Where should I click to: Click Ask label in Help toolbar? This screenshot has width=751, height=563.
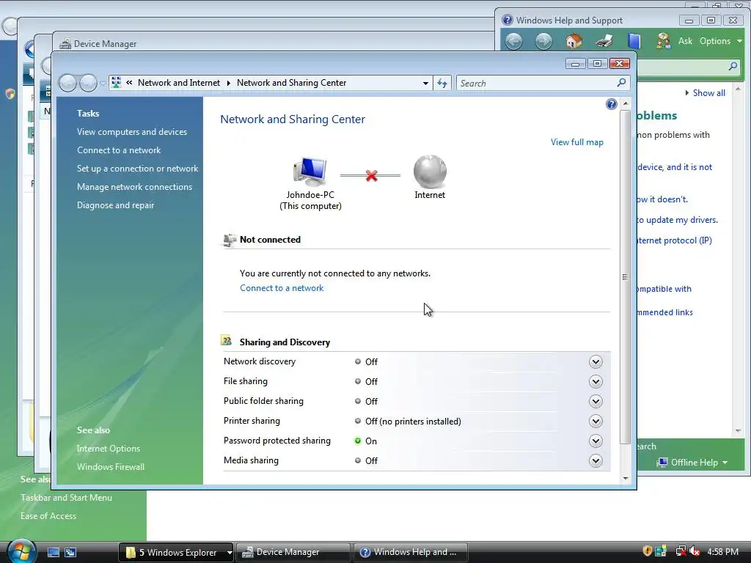pyautogui.click(x=685, y=41)
